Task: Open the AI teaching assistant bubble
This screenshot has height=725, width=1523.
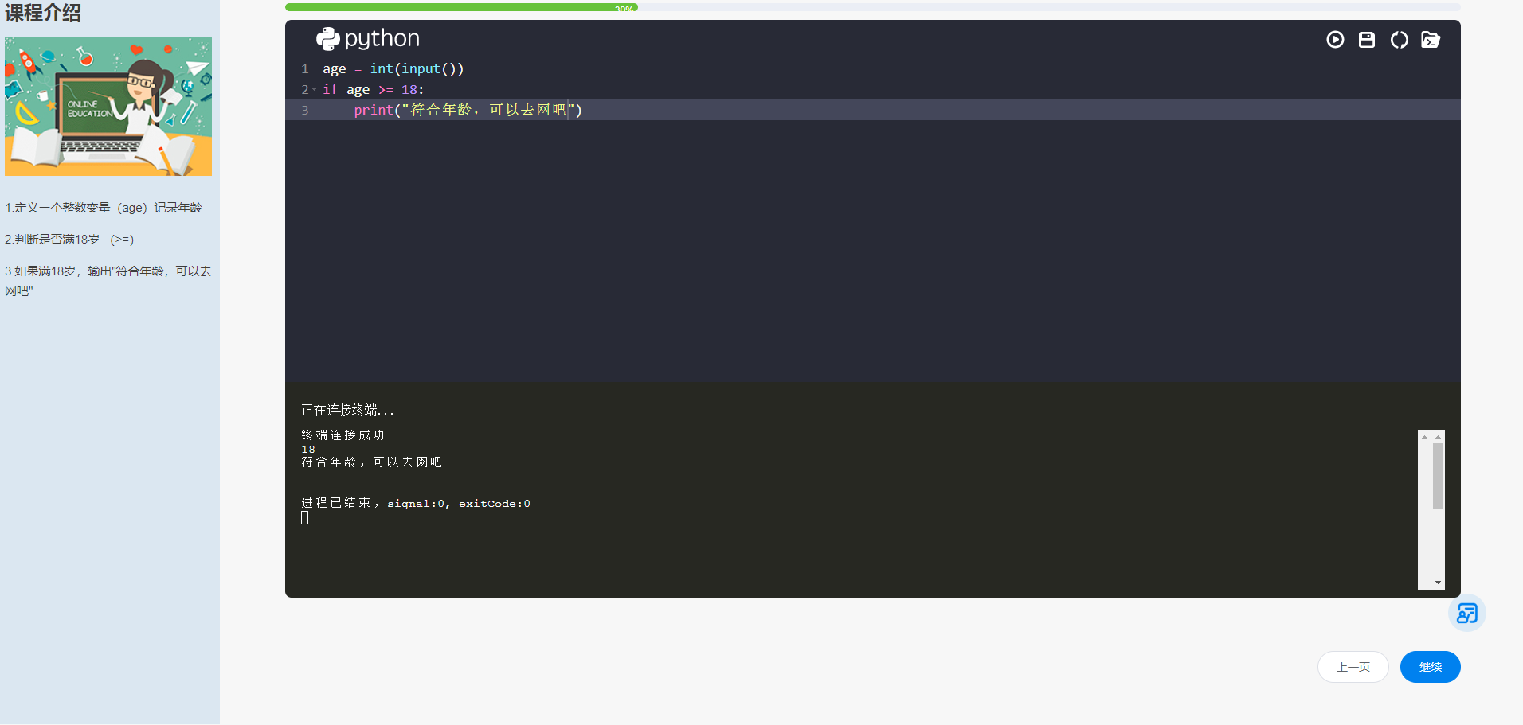Action: click(1467, 613)
